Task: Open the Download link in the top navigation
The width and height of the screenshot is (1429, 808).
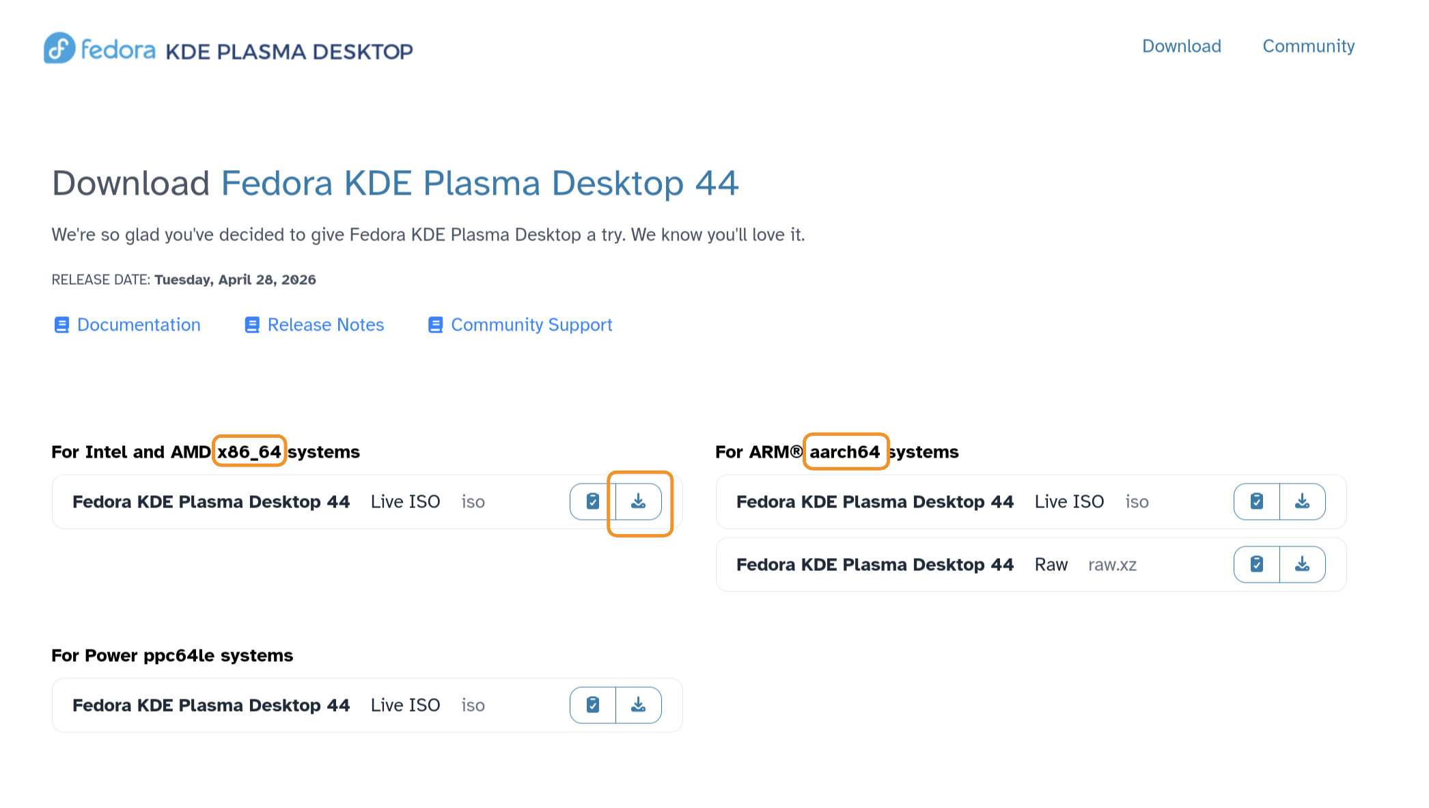Action: click(x=1182, y=46)
